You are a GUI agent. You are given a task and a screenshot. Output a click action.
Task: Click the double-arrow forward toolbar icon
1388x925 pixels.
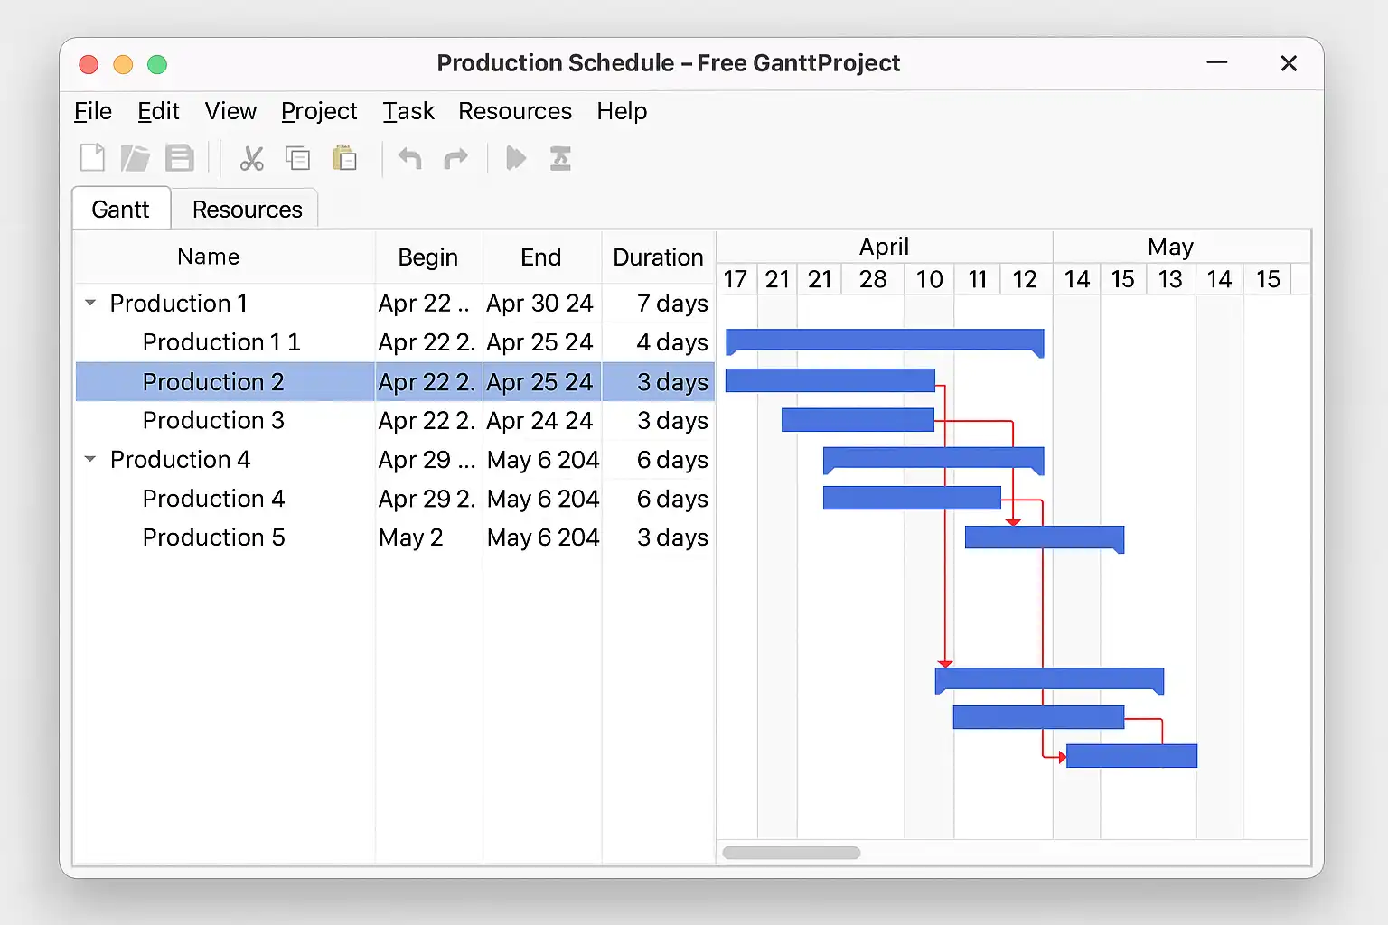click(516, 158)
